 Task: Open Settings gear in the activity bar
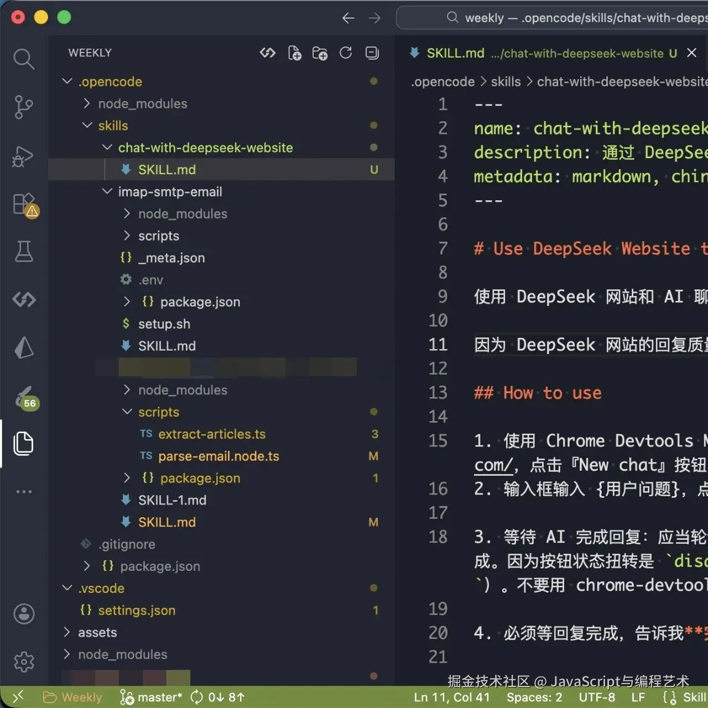coord(23,662)
